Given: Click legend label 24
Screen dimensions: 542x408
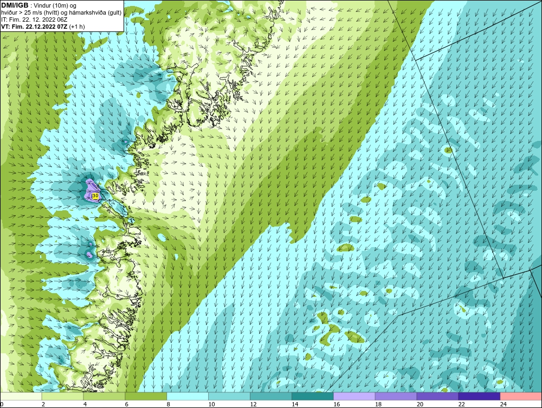Looking at the screenshot, I should pyautogui.click(x=504, y=404).
